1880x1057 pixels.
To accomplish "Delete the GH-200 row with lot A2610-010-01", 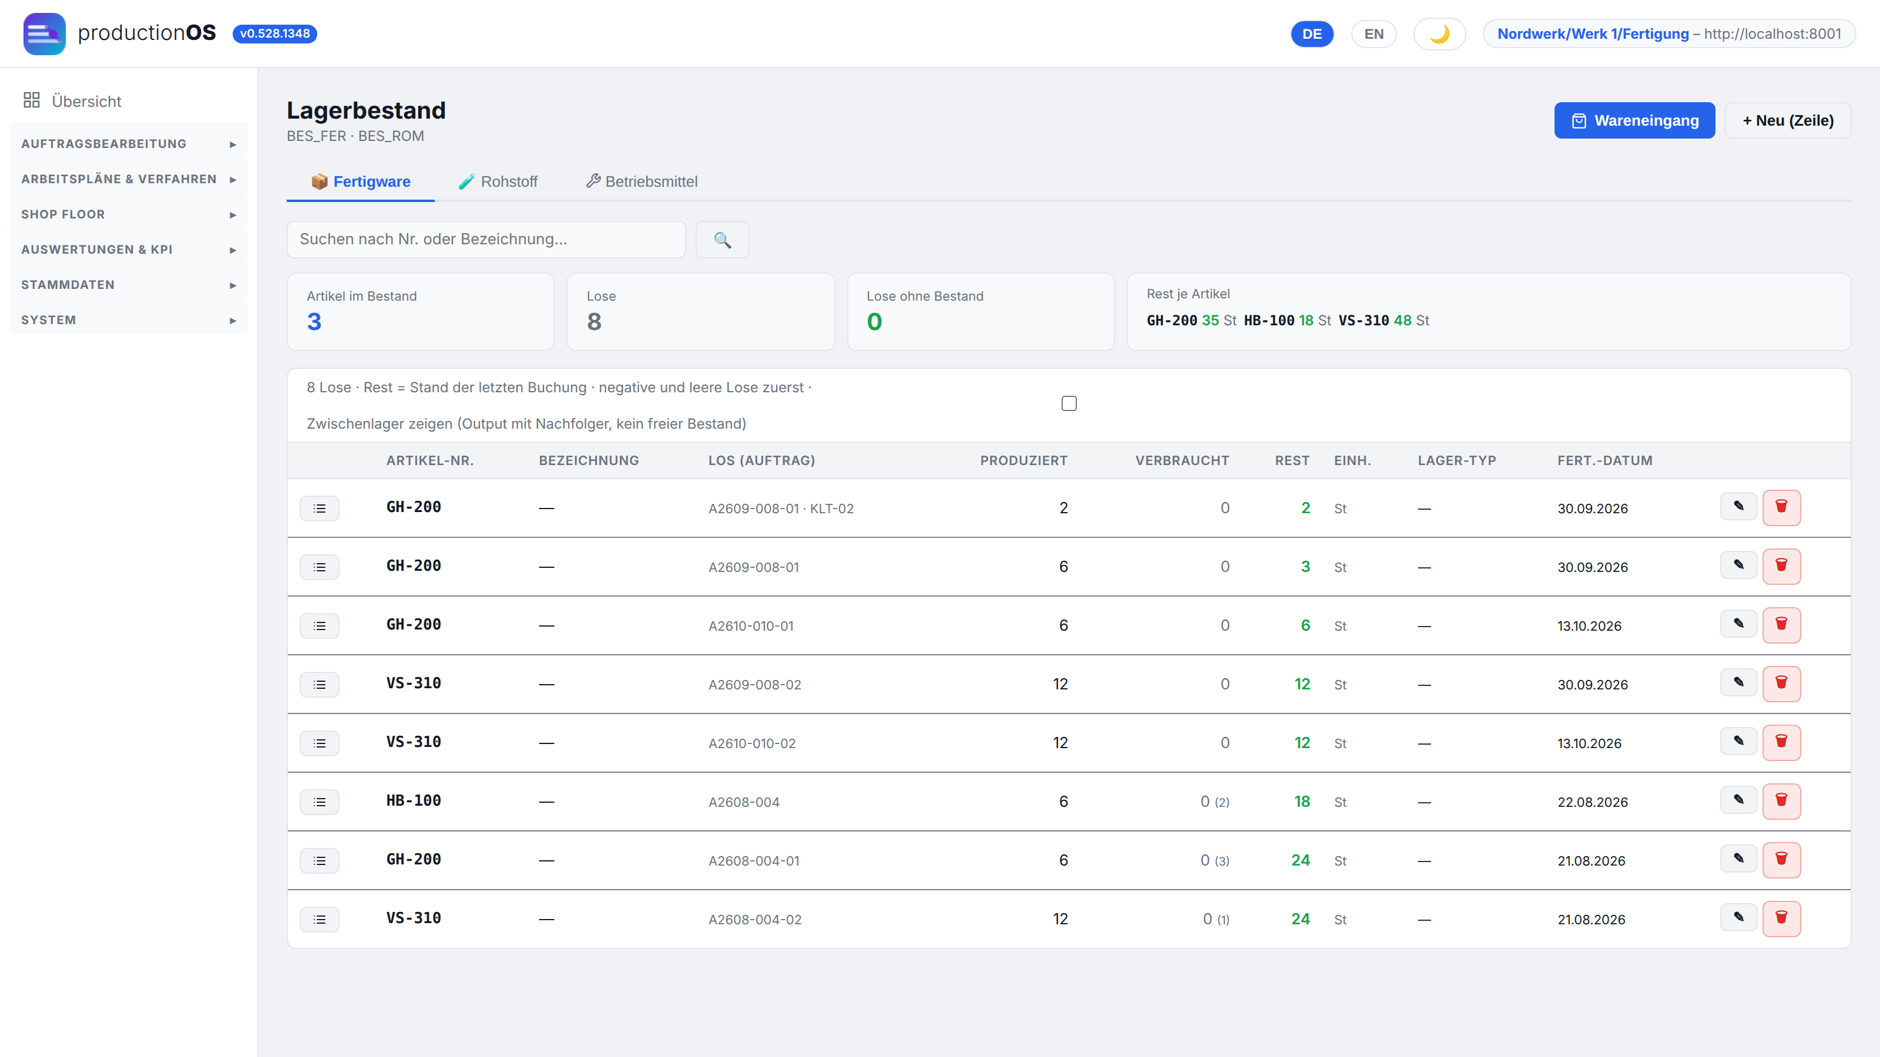I will 1781,625.
